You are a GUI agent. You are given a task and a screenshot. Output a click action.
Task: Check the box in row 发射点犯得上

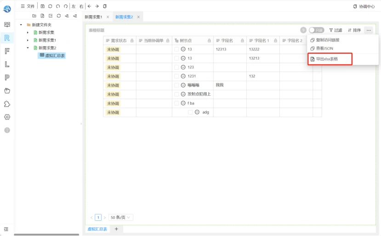[x=176, y=94]
